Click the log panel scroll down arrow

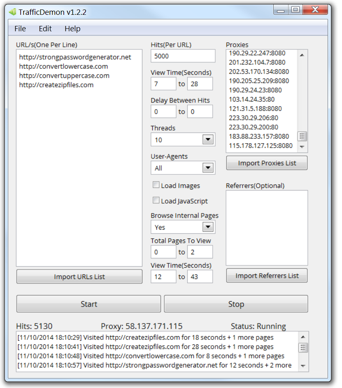coord(303,366)
